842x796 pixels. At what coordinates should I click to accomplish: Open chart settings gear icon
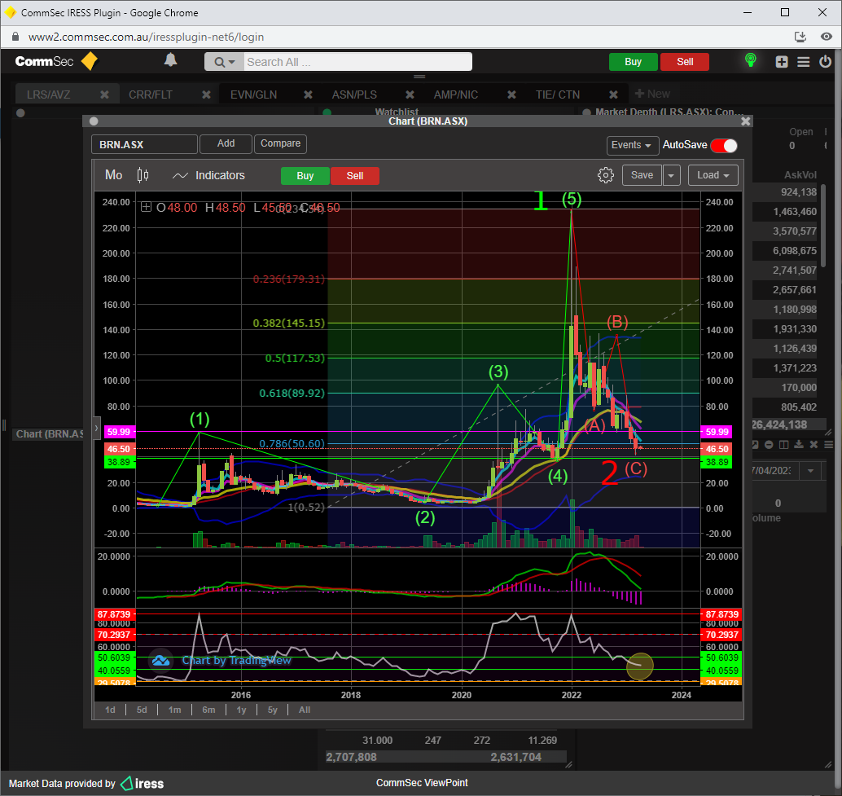(605, 175)
